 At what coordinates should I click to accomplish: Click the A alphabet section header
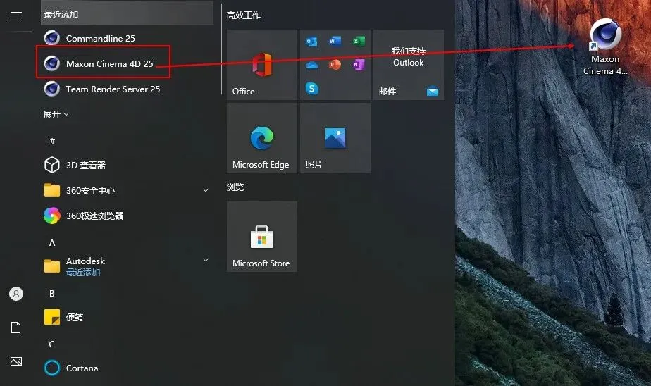(52, 243)
